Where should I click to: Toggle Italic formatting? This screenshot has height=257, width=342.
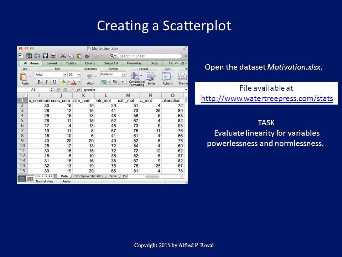[x=46, y=82]
